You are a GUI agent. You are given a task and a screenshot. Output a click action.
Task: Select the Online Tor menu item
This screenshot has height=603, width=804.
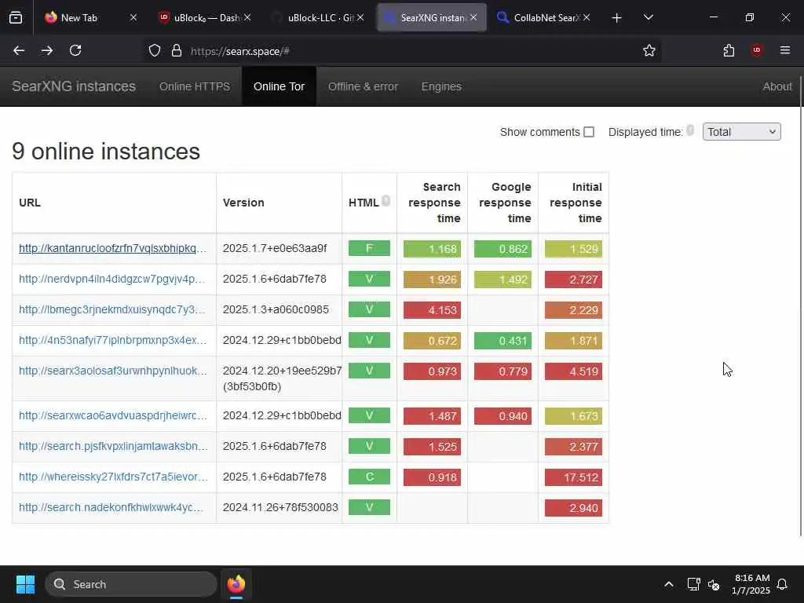279,86
